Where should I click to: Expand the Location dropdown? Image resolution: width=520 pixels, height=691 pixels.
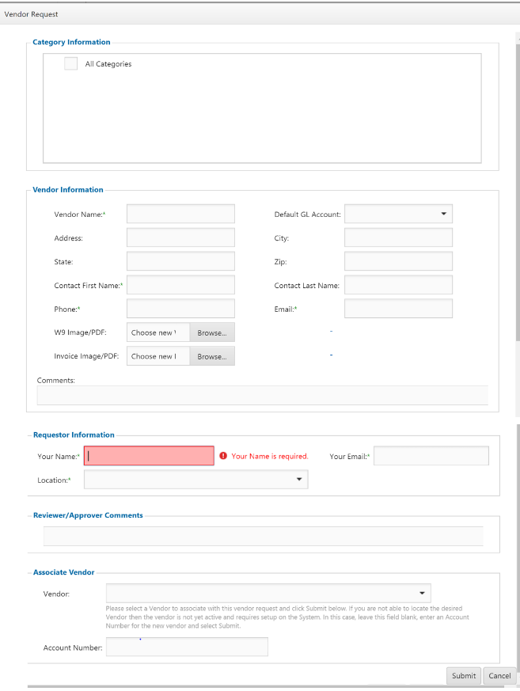[x=195, y=480]
